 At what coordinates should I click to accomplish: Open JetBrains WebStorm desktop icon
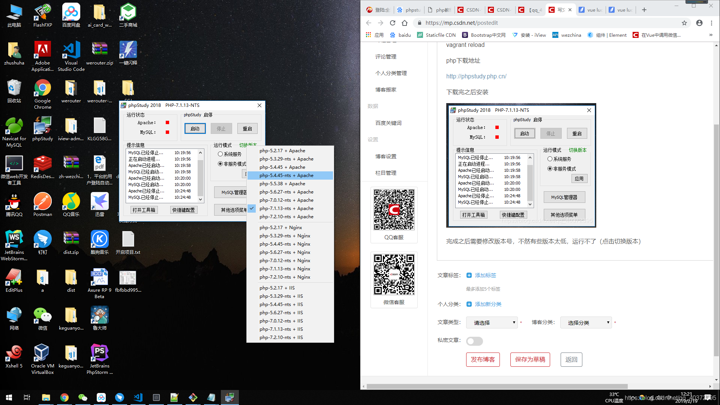(14, 240)
